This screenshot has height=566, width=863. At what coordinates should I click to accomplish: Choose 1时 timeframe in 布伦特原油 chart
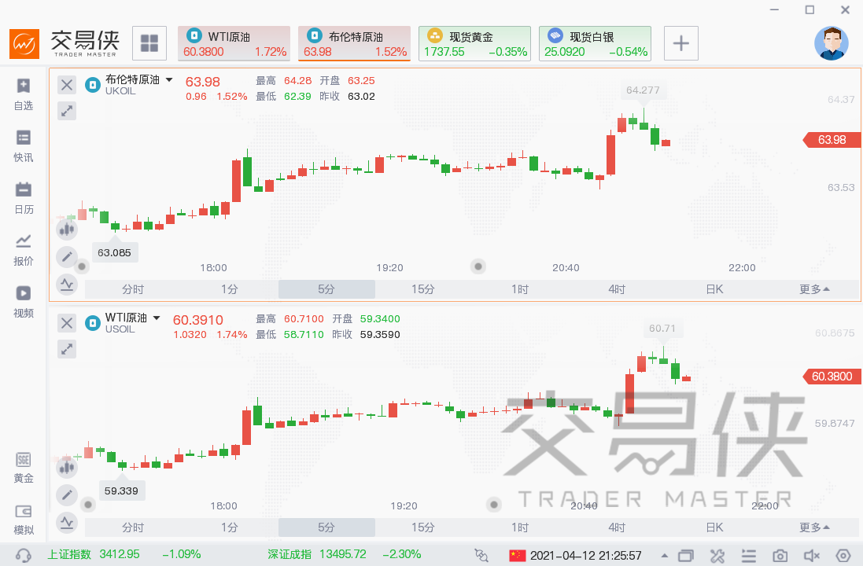coord(520,289)
